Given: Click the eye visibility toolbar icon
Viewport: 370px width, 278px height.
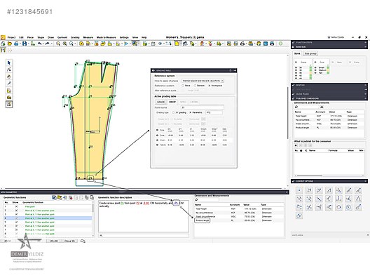Looking at the screenshot, I should 160,44.
